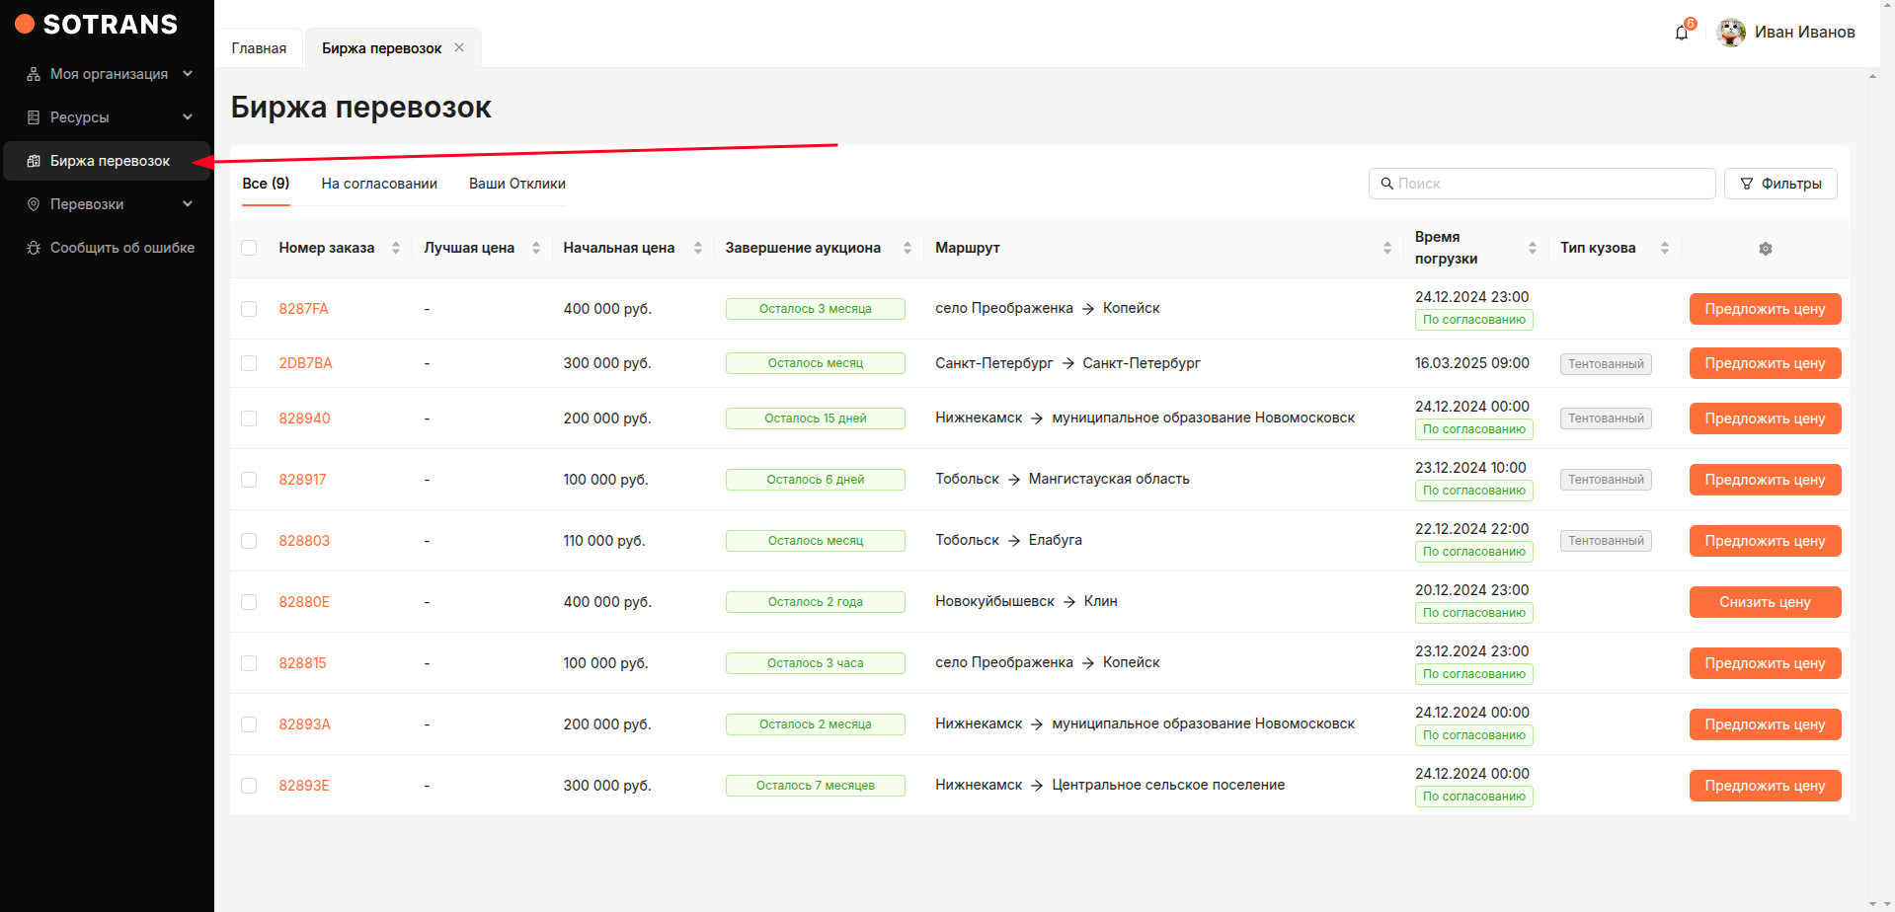Open the table settings gear icon

click(1765, 249)
